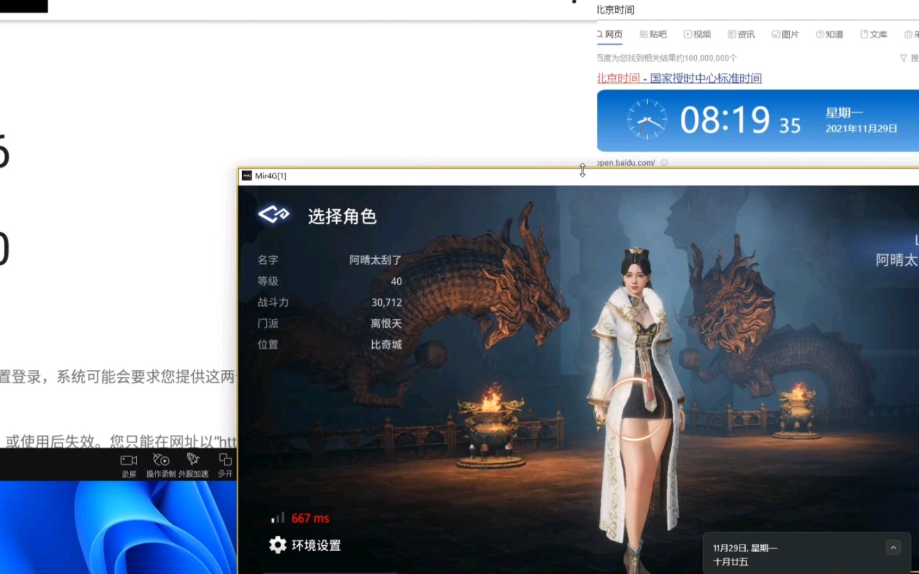Viewport: 919px width, 574px height.
Task: Select the 贴吧 tab in Baidu
Action: pyautogui.click(x=653, y=34)
